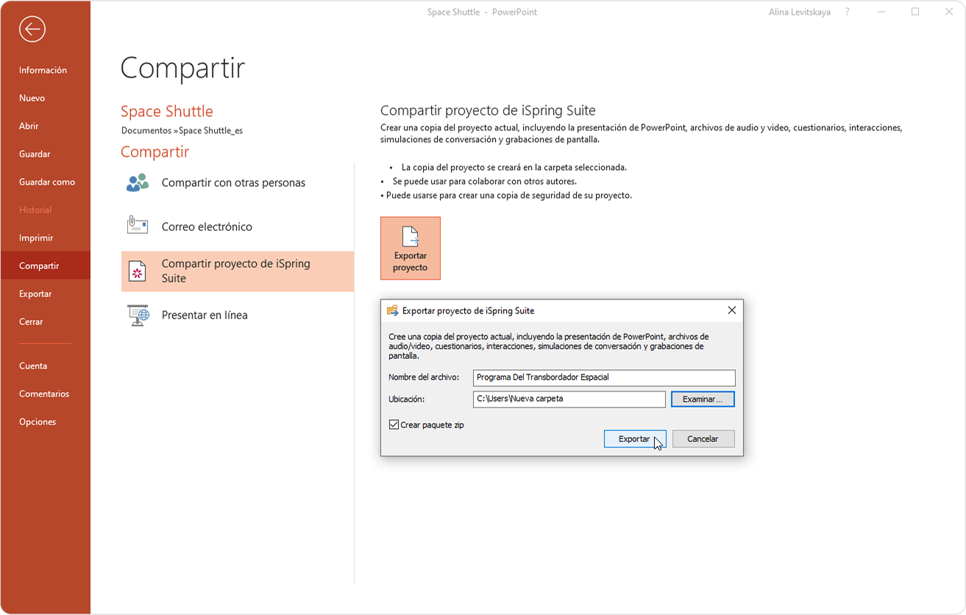Click the Space Shuttle presentation title
Image resolution: width=966 pixels, height=615 pixels.
click(x=167, y=111)
